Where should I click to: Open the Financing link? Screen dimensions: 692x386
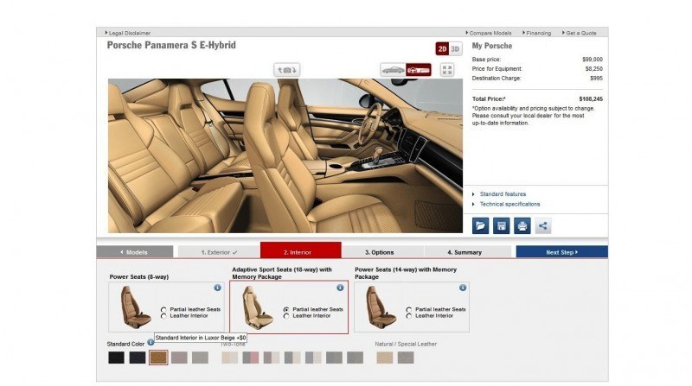[538, 33]
